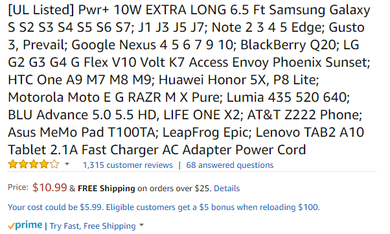390x234 pixels.
Task: Expand the star rating breakdown arrow
Action: coord(67,164)
